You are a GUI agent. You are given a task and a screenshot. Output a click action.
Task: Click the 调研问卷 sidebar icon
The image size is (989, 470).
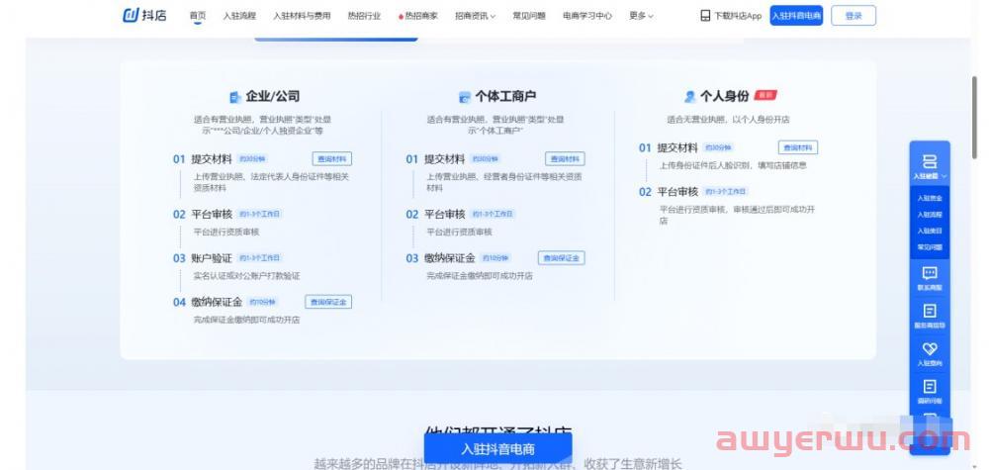tap(930, 386)
